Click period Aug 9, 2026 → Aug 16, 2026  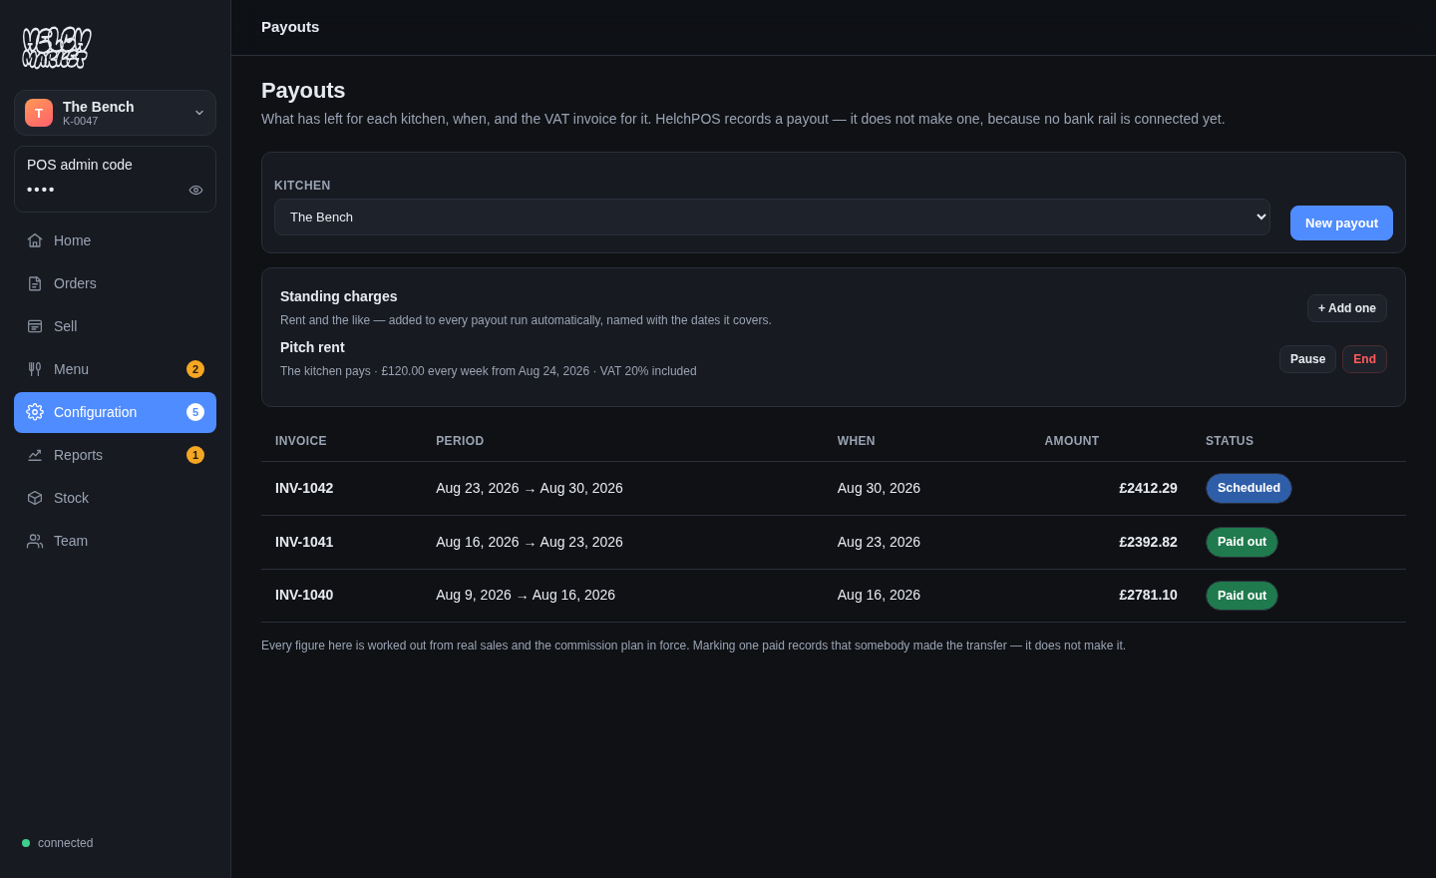[526, 595]
